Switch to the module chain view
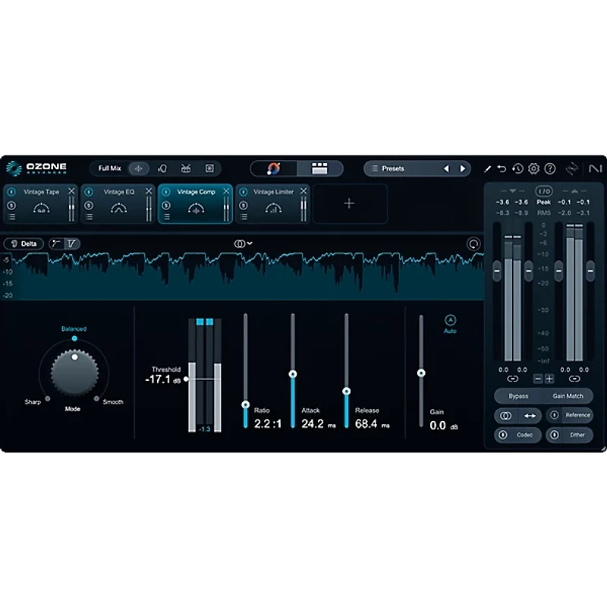 [x=319, y=168]
